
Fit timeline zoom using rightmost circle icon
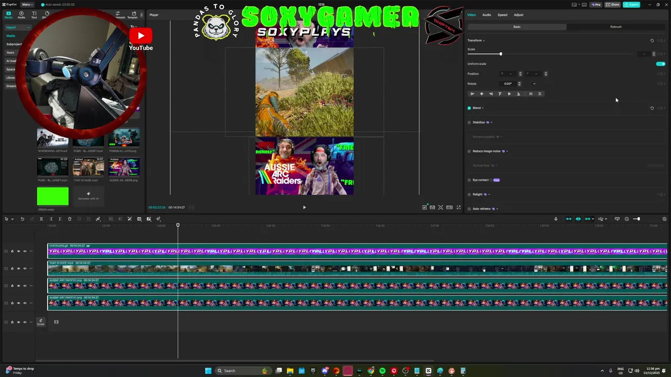(x=665, y=219)
